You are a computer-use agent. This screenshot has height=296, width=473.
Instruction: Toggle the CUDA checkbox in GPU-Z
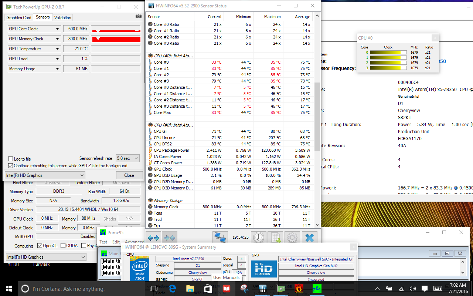click(x=63, y=246)
